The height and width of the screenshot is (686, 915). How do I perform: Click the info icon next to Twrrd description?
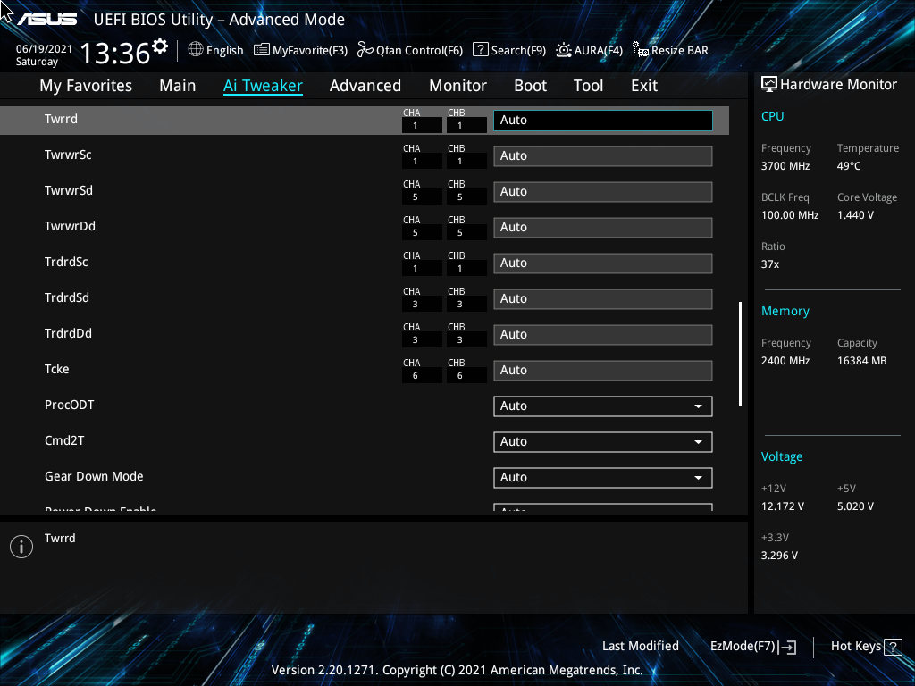tap(21, 546)
